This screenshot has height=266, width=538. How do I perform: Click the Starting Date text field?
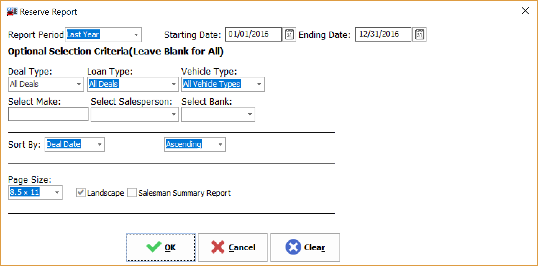click(x=254, y=34)
